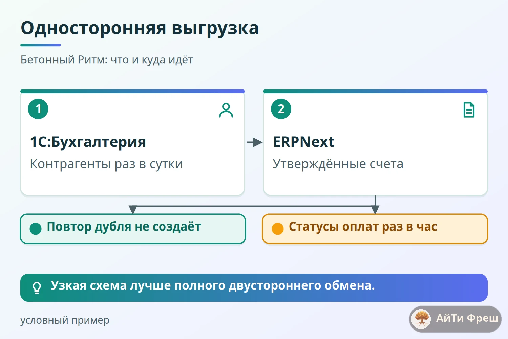Open the АйТи Фреш badge
The image size is (508, 339).
pyautogui.click(x=455, y=319)
